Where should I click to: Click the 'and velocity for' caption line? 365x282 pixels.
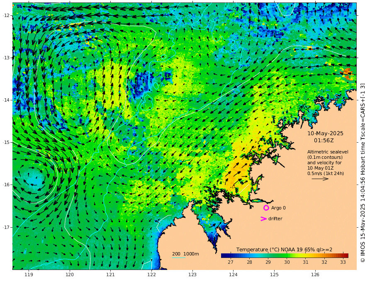coord(324,163)
